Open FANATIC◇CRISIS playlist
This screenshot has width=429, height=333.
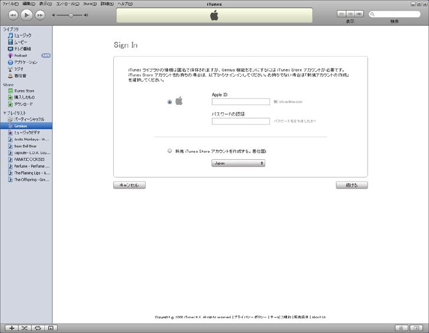[x=26, y=159]
